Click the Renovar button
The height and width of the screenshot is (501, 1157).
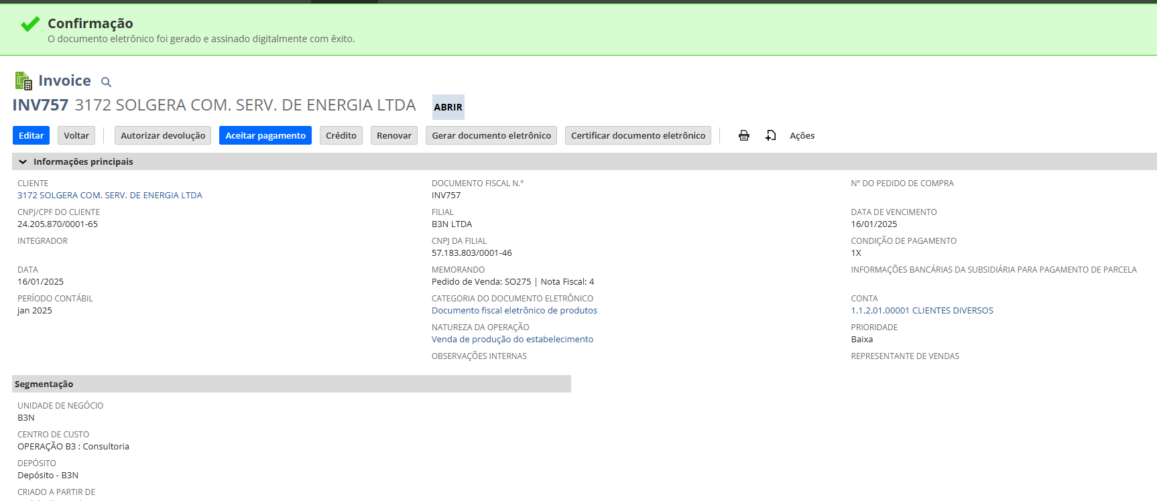[394, 135]
